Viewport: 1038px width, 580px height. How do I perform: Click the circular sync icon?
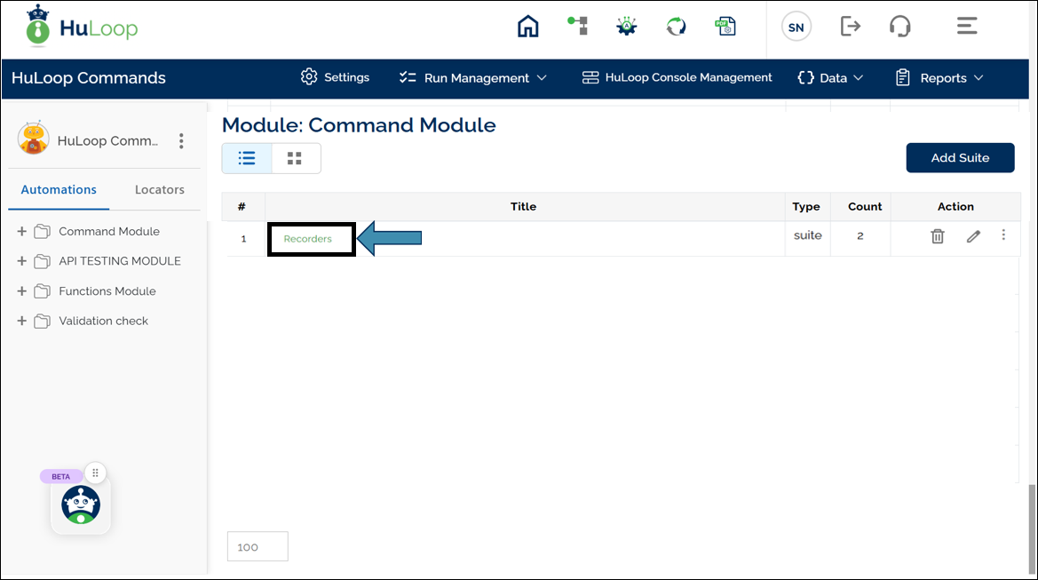(677, 27)
